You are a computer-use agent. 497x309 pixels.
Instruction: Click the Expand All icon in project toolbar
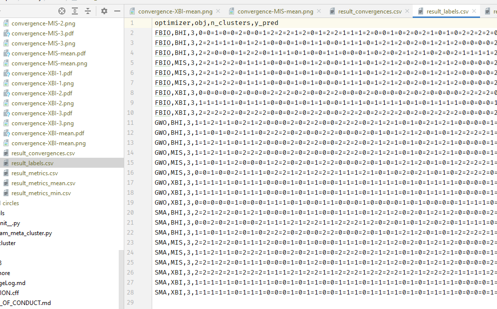point(75,11)
